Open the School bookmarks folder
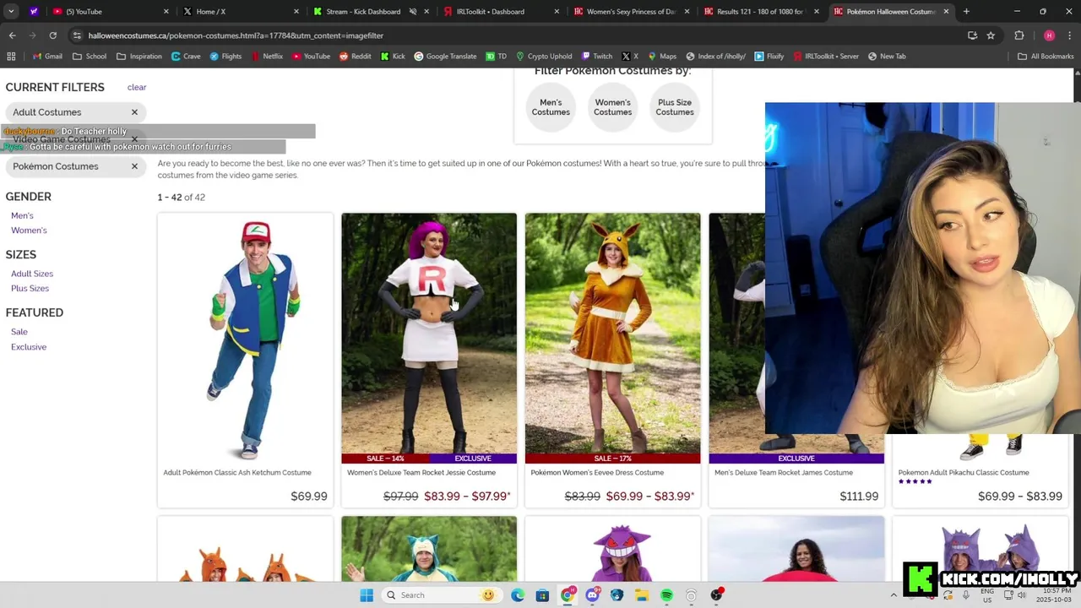 (90, 57)
